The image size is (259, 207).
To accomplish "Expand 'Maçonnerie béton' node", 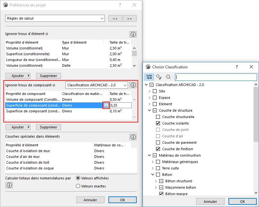I will pyautogui.click(x=156, y=187).
